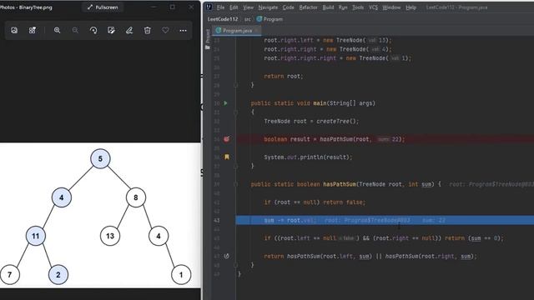This screenshot has height=300, width=534.
Task: Toggle the breakpoint on the hasPathSum call line
Action: click(226, 139)
